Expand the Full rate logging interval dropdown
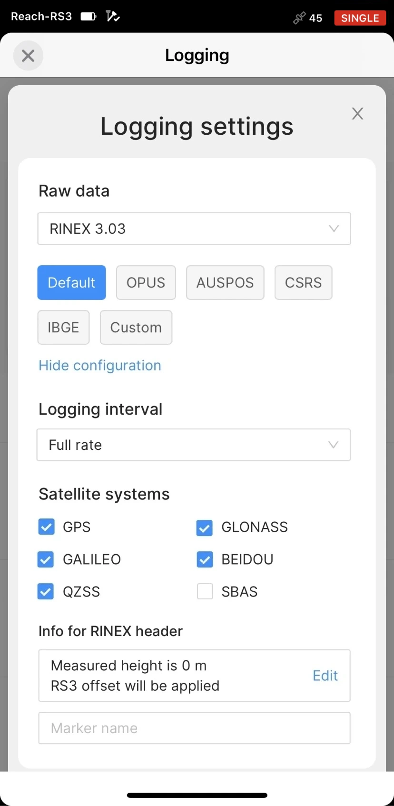This screenshot has width=394, height=806. pos(194,445)
